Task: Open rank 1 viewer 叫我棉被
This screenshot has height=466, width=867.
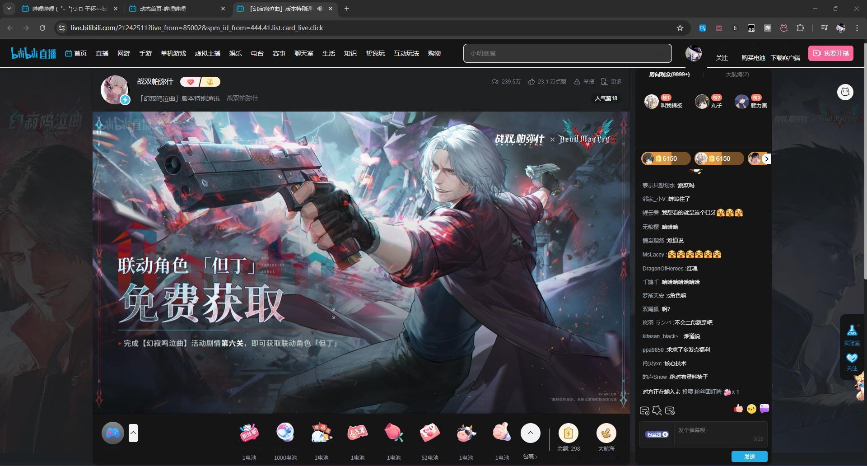Action: pyautogui.click(x=663, y=102)
